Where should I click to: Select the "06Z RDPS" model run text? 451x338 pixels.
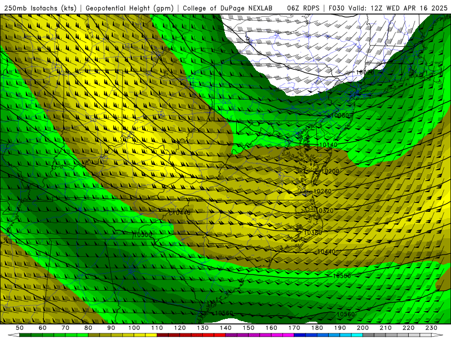(303, 8)
